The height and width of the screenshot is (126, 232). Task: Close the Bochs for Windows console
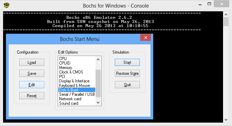[221, 4]
